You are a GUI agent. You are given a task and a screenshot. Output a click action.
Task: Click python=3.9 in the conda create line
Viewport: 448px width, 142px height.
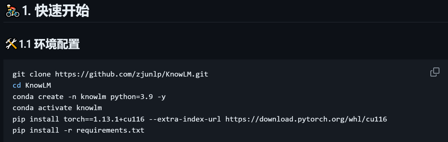(x=131, y=97)
